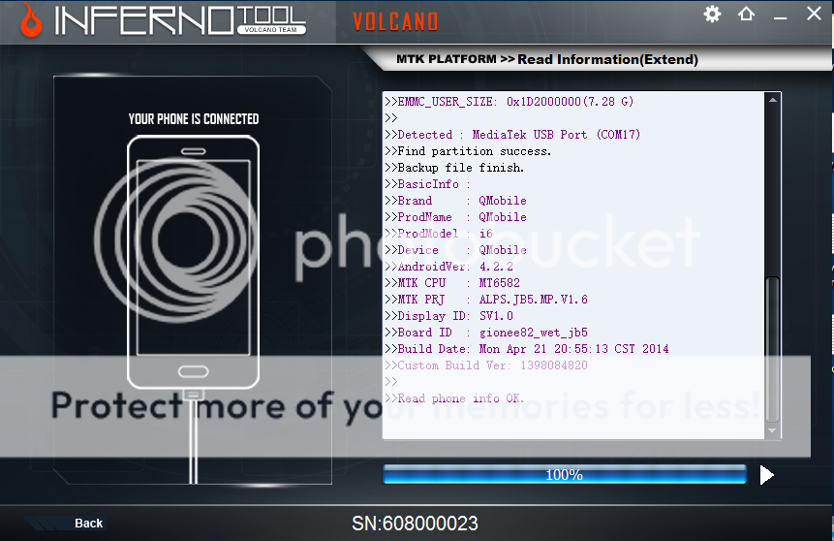The height and width of the screenshot is (541, 834).
Task: Click the Back button
Action: coord(88,524)
